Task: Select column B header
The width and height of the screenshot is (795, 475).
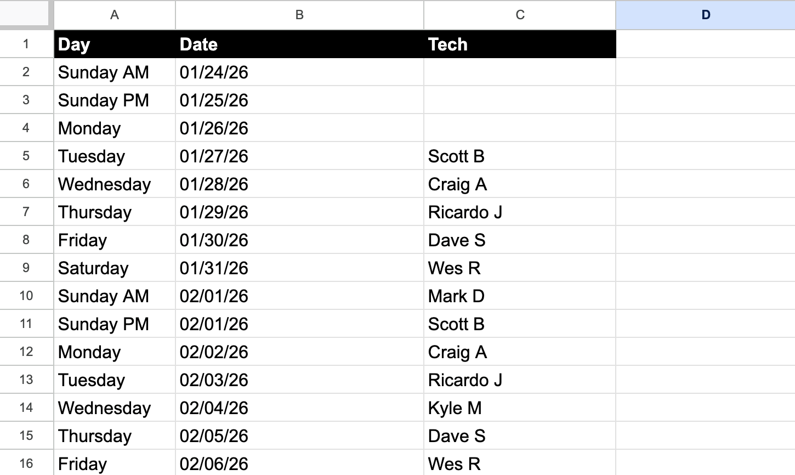Action: click(x=299, y=15)
